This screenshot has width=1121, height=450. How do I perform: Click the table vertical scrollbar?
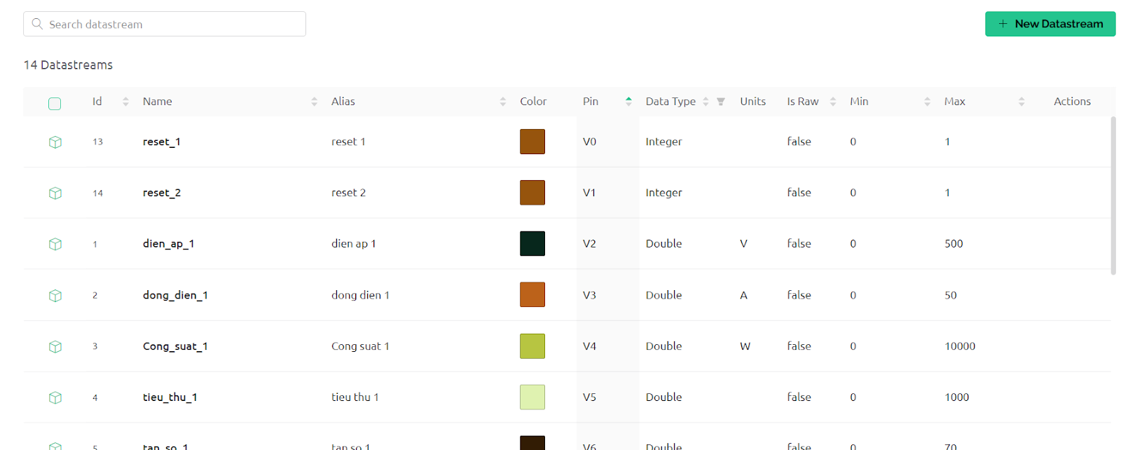point(1113,196)
